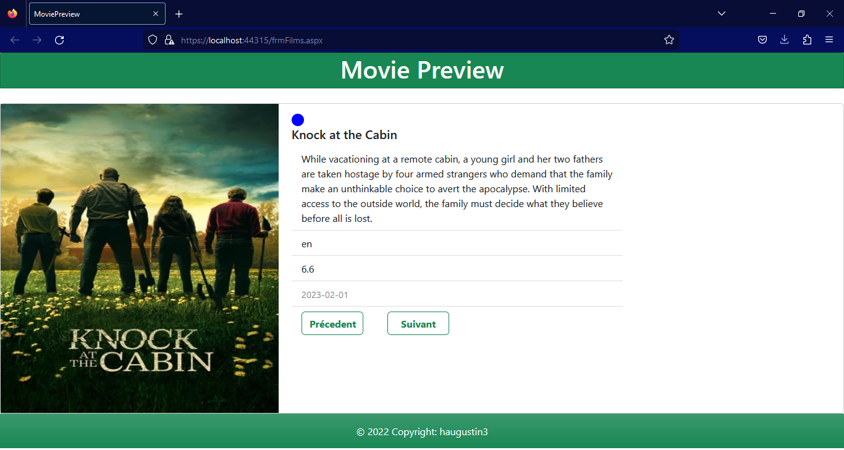
Task: Minimize the browser window
Action: (773, 14)
